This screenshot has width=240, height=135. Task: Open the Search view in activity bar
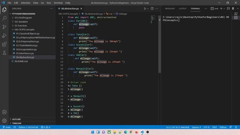point(4,18)
